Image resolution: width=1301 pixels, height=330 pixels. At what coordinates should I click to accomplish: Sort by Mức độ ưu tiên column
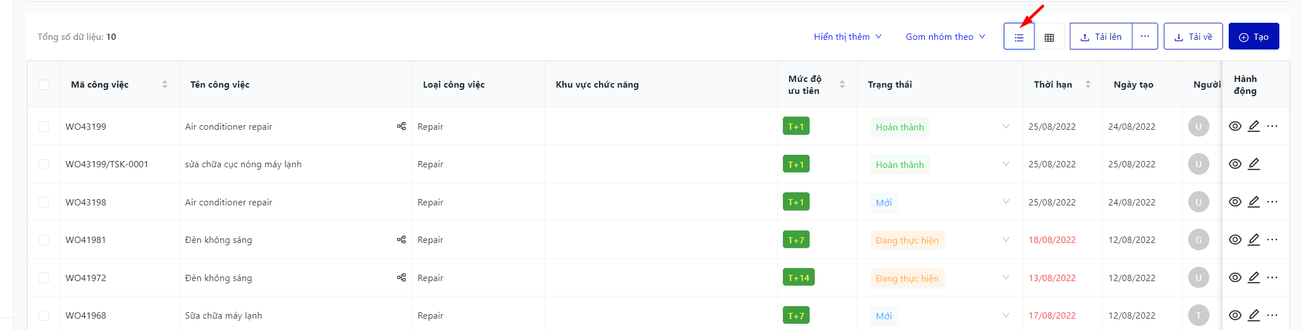[842, 84]
